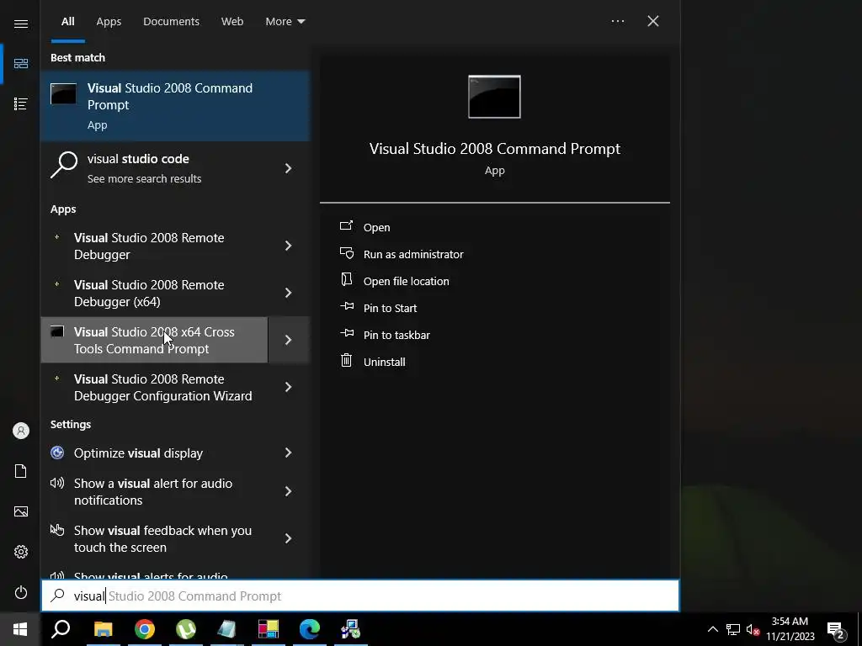Launch Google Chrome from the taskbar

pos(145,629)
